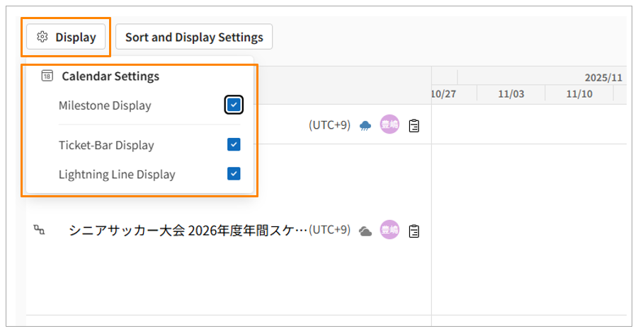Uncheck the Milestone Display checkbox
The height and width of the screenshot is (331, 638).
click(234, 105)
